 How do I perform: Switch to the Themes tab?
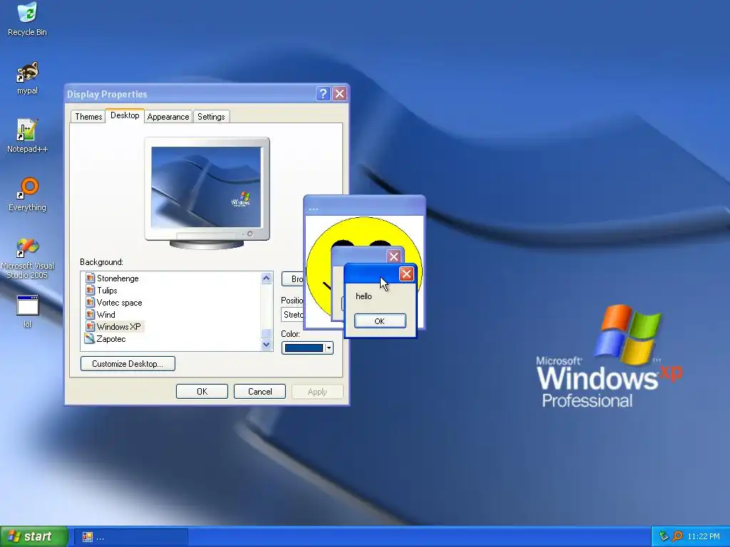88,116
